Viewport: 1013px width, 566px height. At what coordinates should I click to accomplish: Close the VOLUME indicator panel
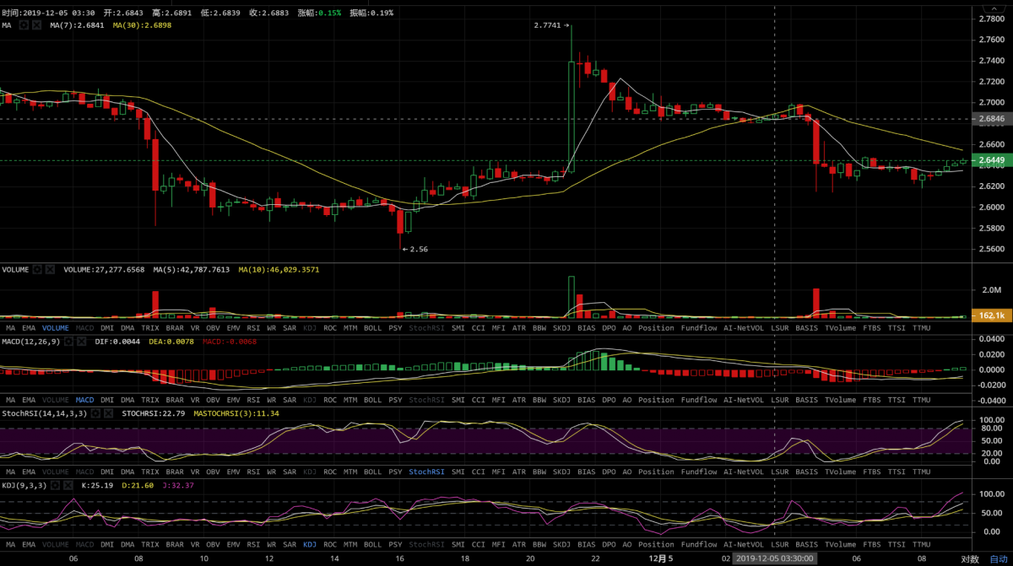point(50,269)
